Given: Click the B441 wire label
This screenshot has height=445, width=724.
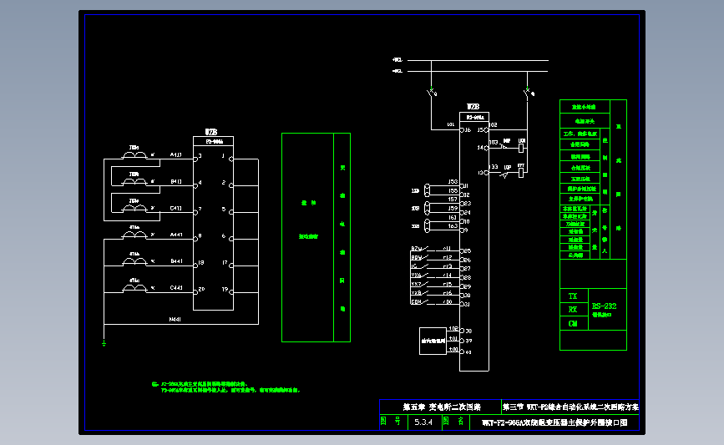Looking at the screenshot, I should 176,261.
